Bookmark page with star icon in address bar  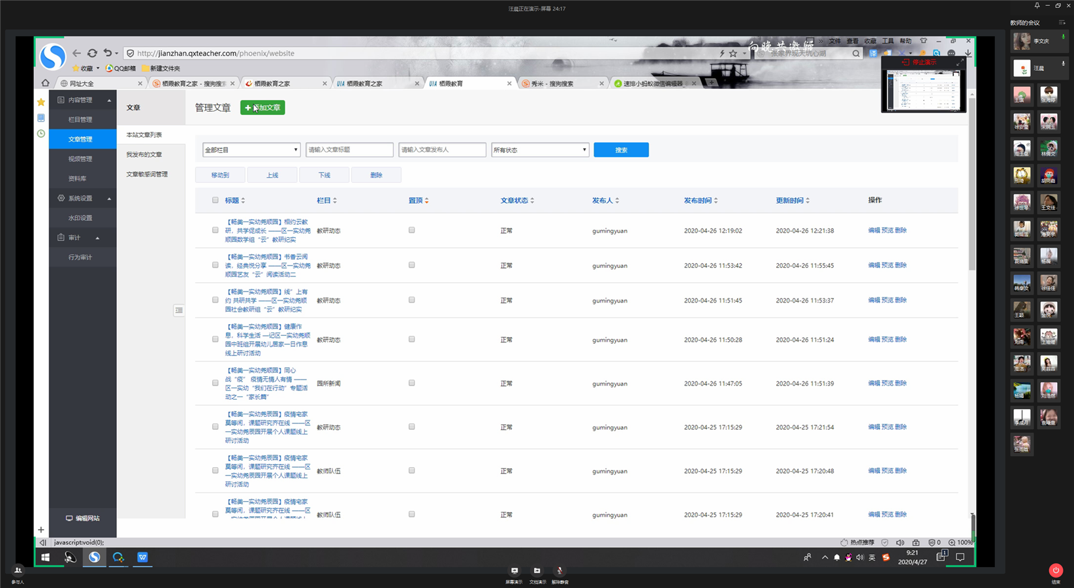point(733,54)
